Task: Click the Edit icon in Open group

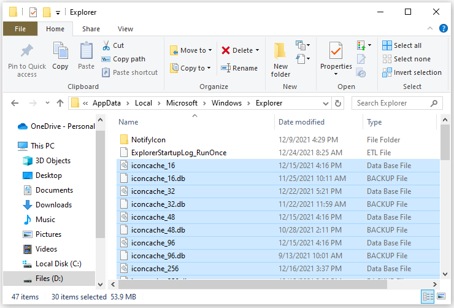Action: click(x=361, y=60)
